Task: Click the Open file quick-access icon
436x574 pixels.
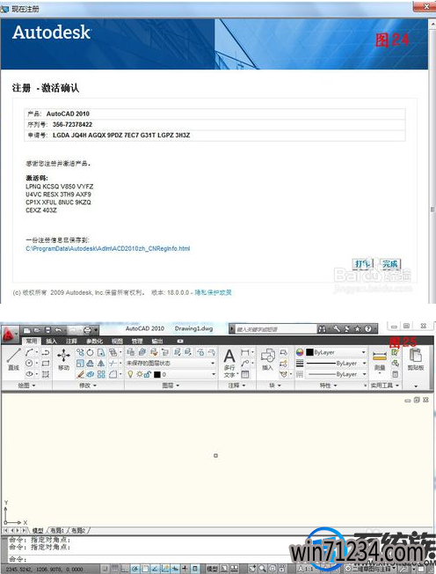Action: (x=37, y=330)
